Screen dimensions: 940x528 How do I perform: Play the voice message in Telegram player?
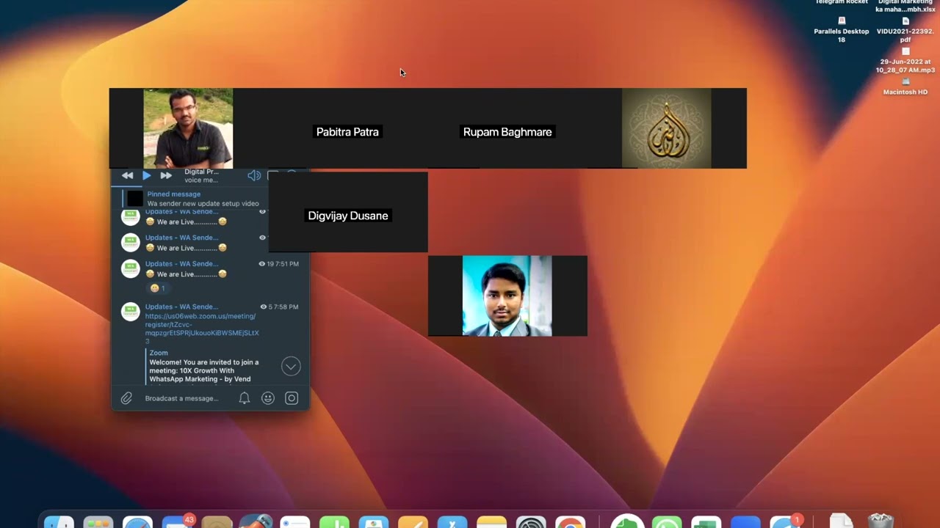coord(147,175)
